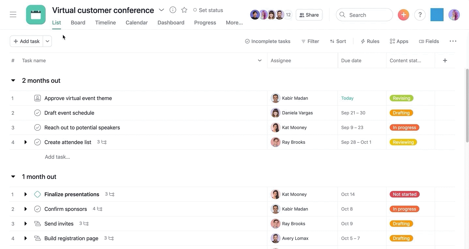Screen dimensions: 469x249
Task: Open the Dashboard tab
Action: point(171,22)
